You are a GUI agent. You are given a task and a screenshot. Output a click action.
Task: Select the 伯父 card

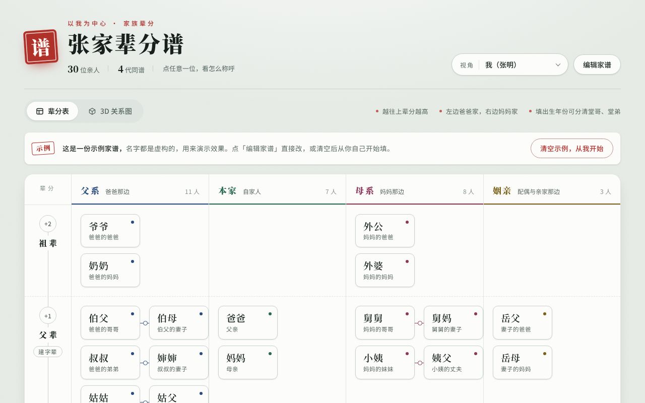tap(110, 323)
